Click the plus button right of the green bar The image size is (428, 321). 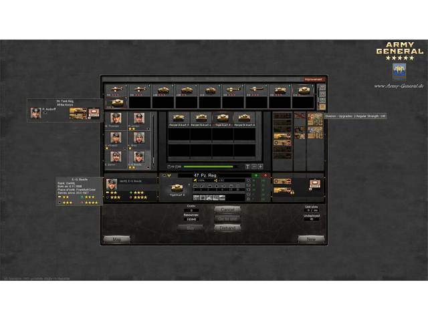click(x=260, y=167)
